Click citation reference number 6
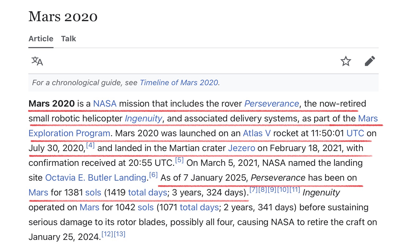 153,175
